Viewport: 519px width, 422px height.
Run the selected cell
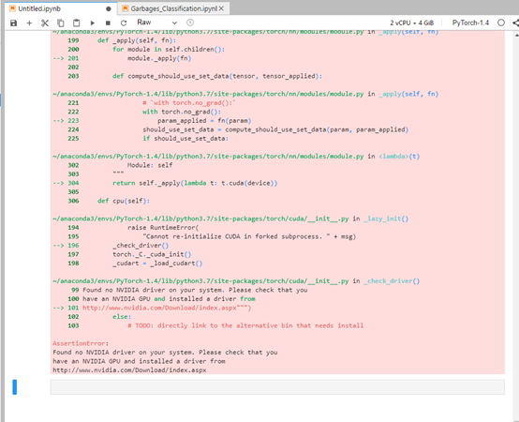(93, 23)
